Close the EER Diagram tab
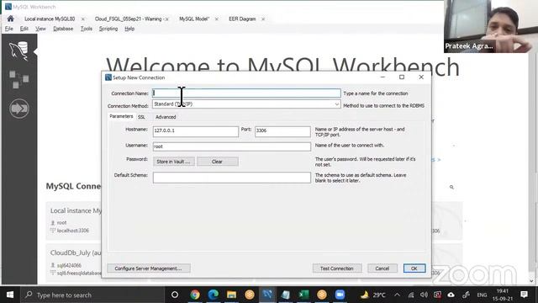Image resolution: width=538 pixels, height=303 pixels. [x=263, y=19]
